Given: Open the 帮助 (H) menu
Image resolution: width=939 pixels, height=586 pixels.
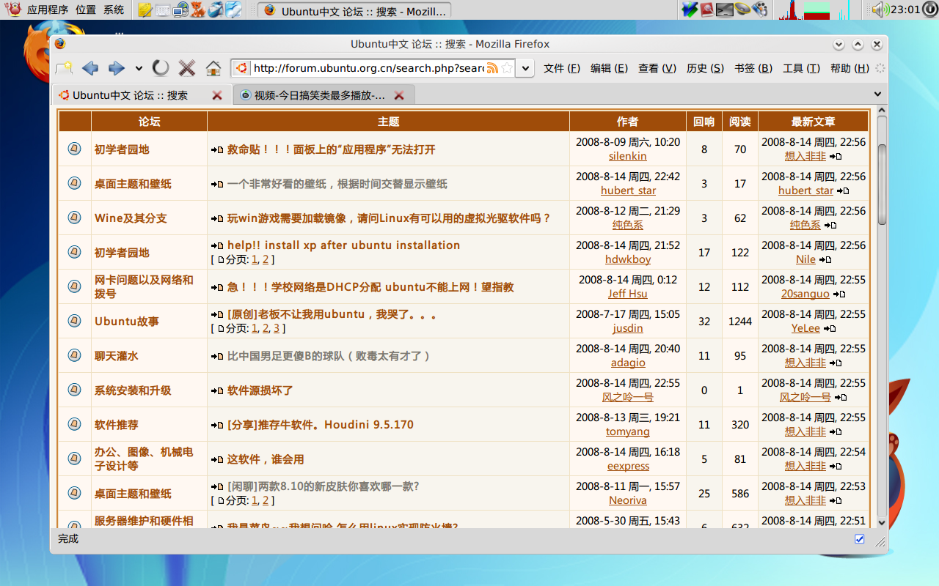Looking at the screenshot, I should point(850,68).
